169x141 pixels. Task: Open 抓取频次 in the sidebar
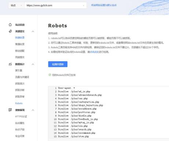point(20,84)
